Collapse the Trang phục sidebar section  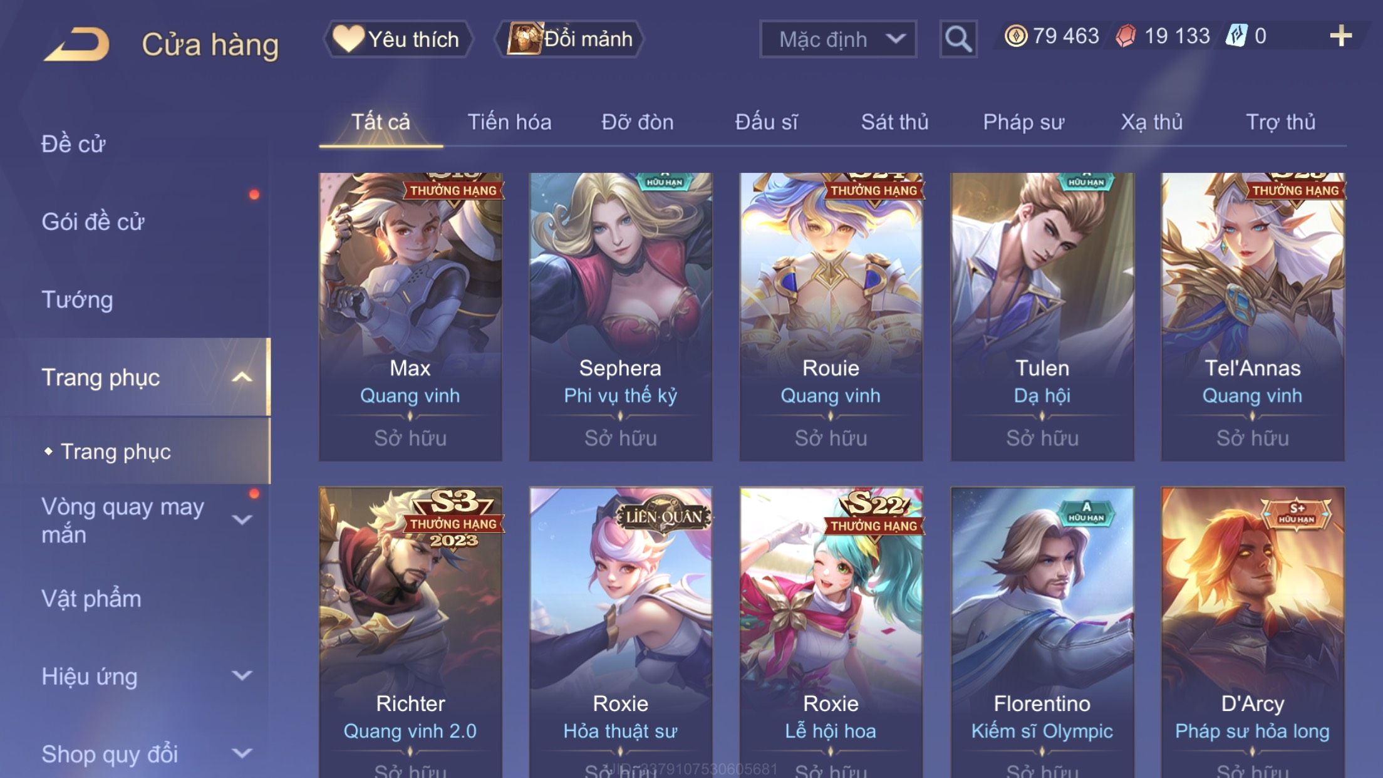click(x=242, y=377)
